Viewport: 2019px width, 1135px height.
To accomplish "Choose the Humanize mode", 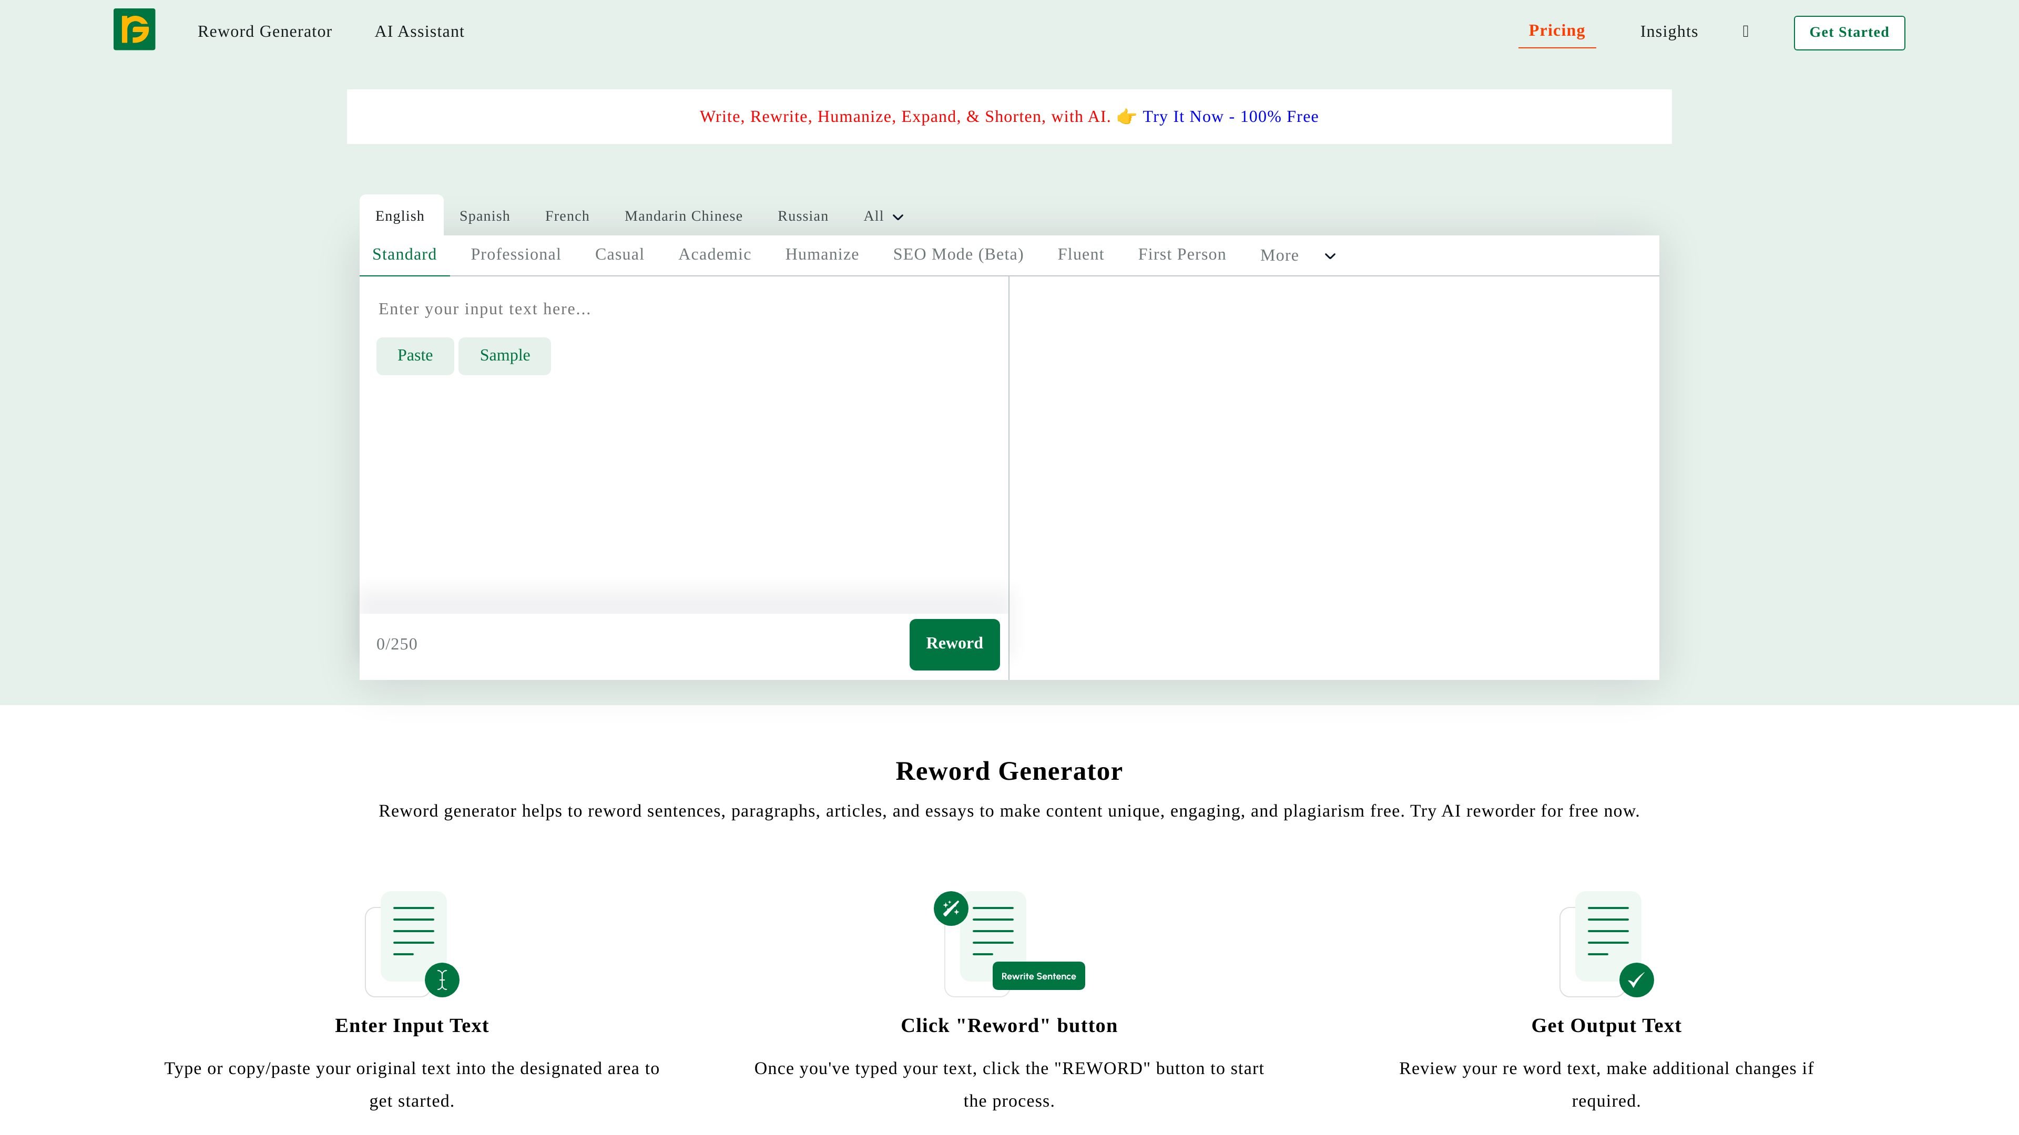I will (x=822, y=254).
